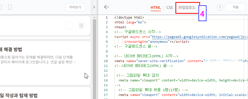Viewport: 248px width, 99px height.
Task: Click the comment 구글애드센스 끝
Action: (136, 46)
